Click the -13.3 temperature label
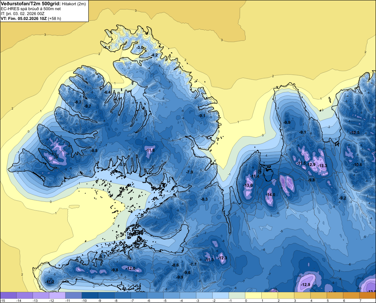 (x=322, y=166)
